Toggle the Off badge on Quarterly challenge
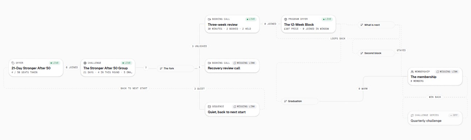 [x=454, y=115]
